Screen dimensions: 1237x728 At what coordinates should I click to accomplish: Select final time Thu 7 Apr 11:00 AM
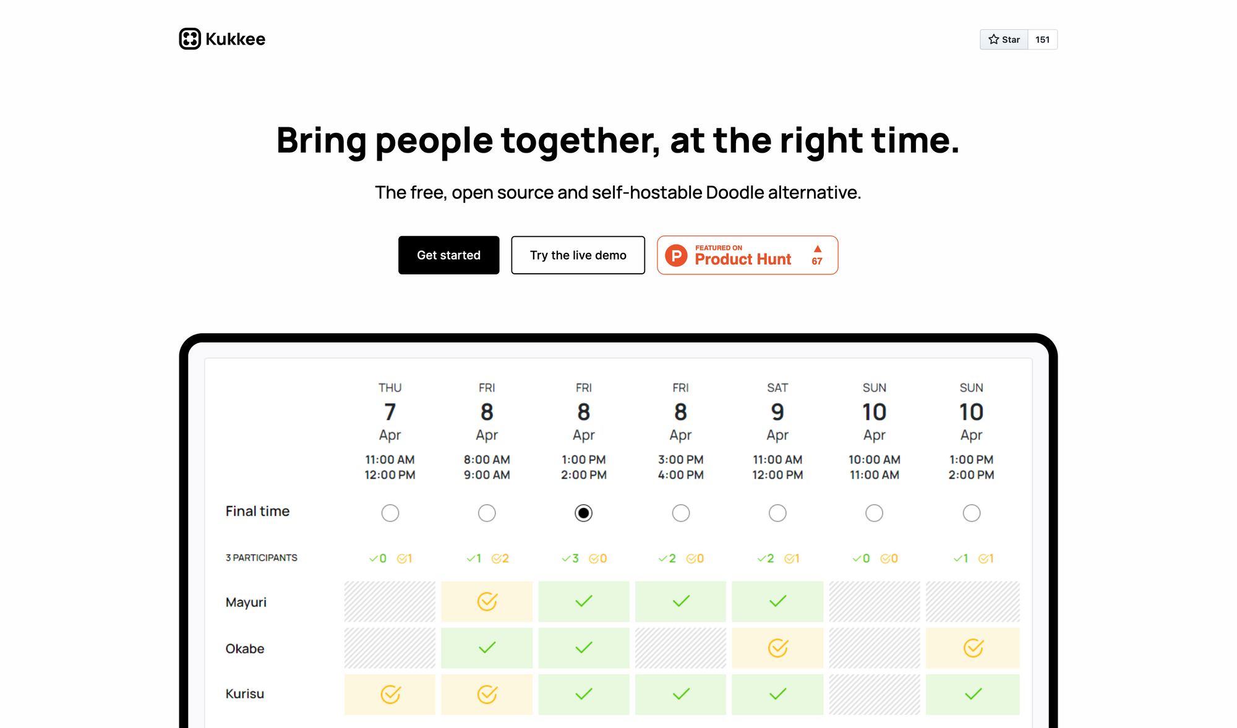pyautogui.click(x=390, y=513)
